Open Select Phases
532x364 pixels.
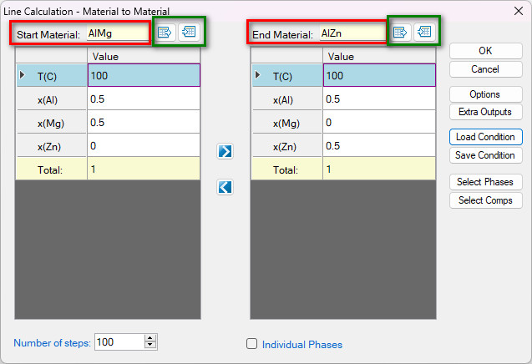coord(484,182)
